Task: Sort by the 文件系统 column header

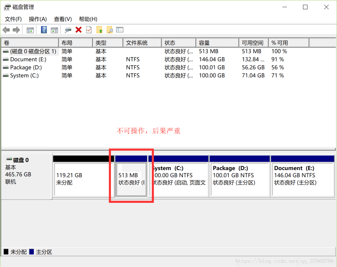Action: point(142,43)
